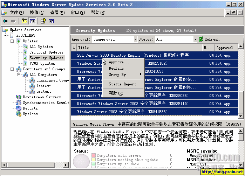Image resolution: width=245 pixels, height=176 pixels.
Task: Click the Updates node icon
Action: click(19, 41)
